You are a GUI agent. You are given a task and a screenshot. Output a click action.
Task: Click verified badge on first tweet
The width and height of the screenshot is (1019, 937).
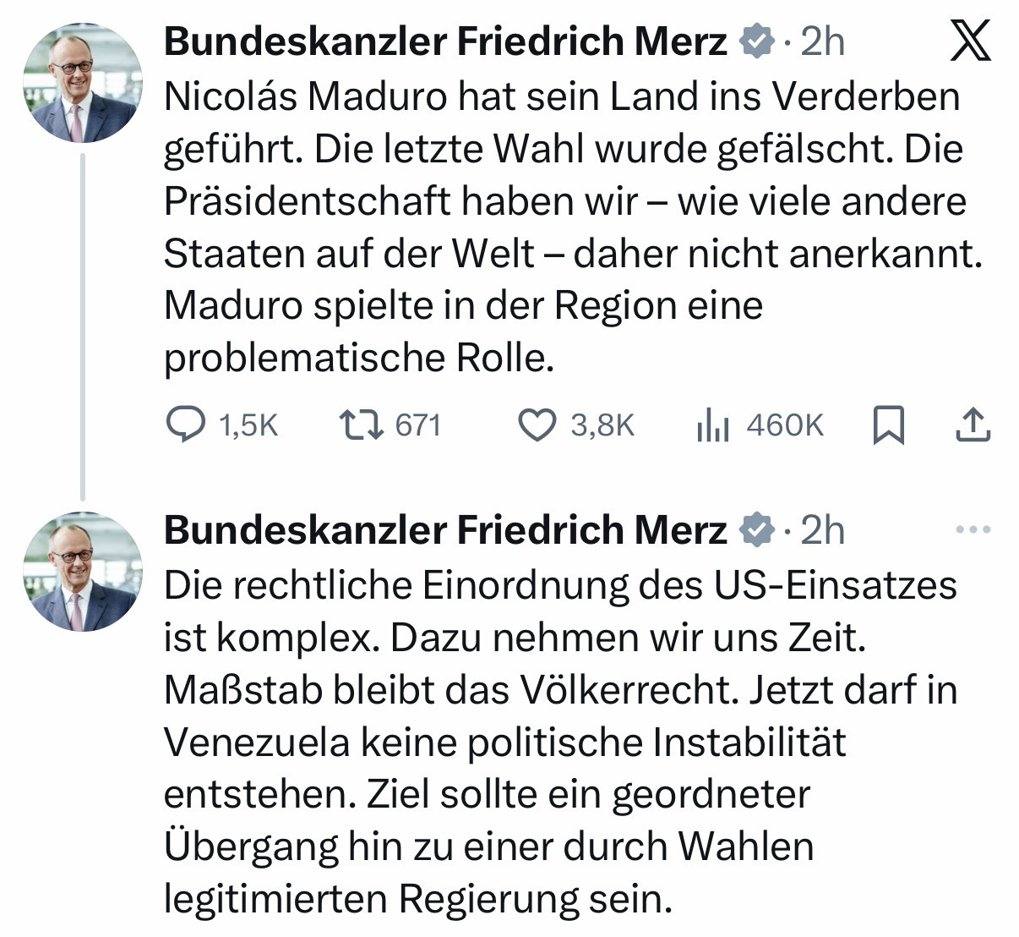757,41
